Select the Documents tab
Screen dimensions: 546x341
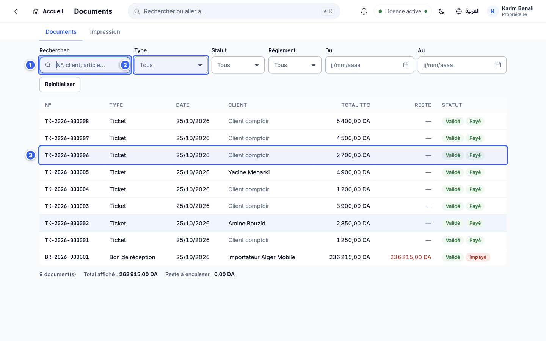61,32
